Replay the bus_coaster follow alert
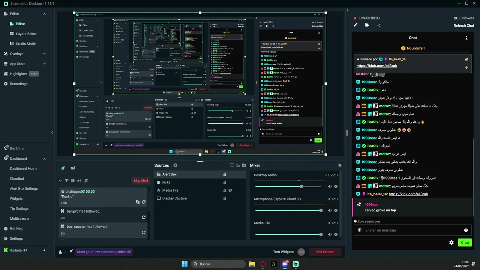The width and height of the screenshot is (480, 270). click(144, 232)
